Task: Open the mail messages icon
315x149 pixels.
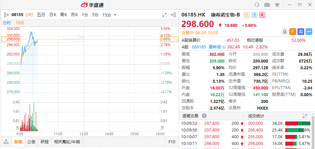Action: click(x=267, y=5)
